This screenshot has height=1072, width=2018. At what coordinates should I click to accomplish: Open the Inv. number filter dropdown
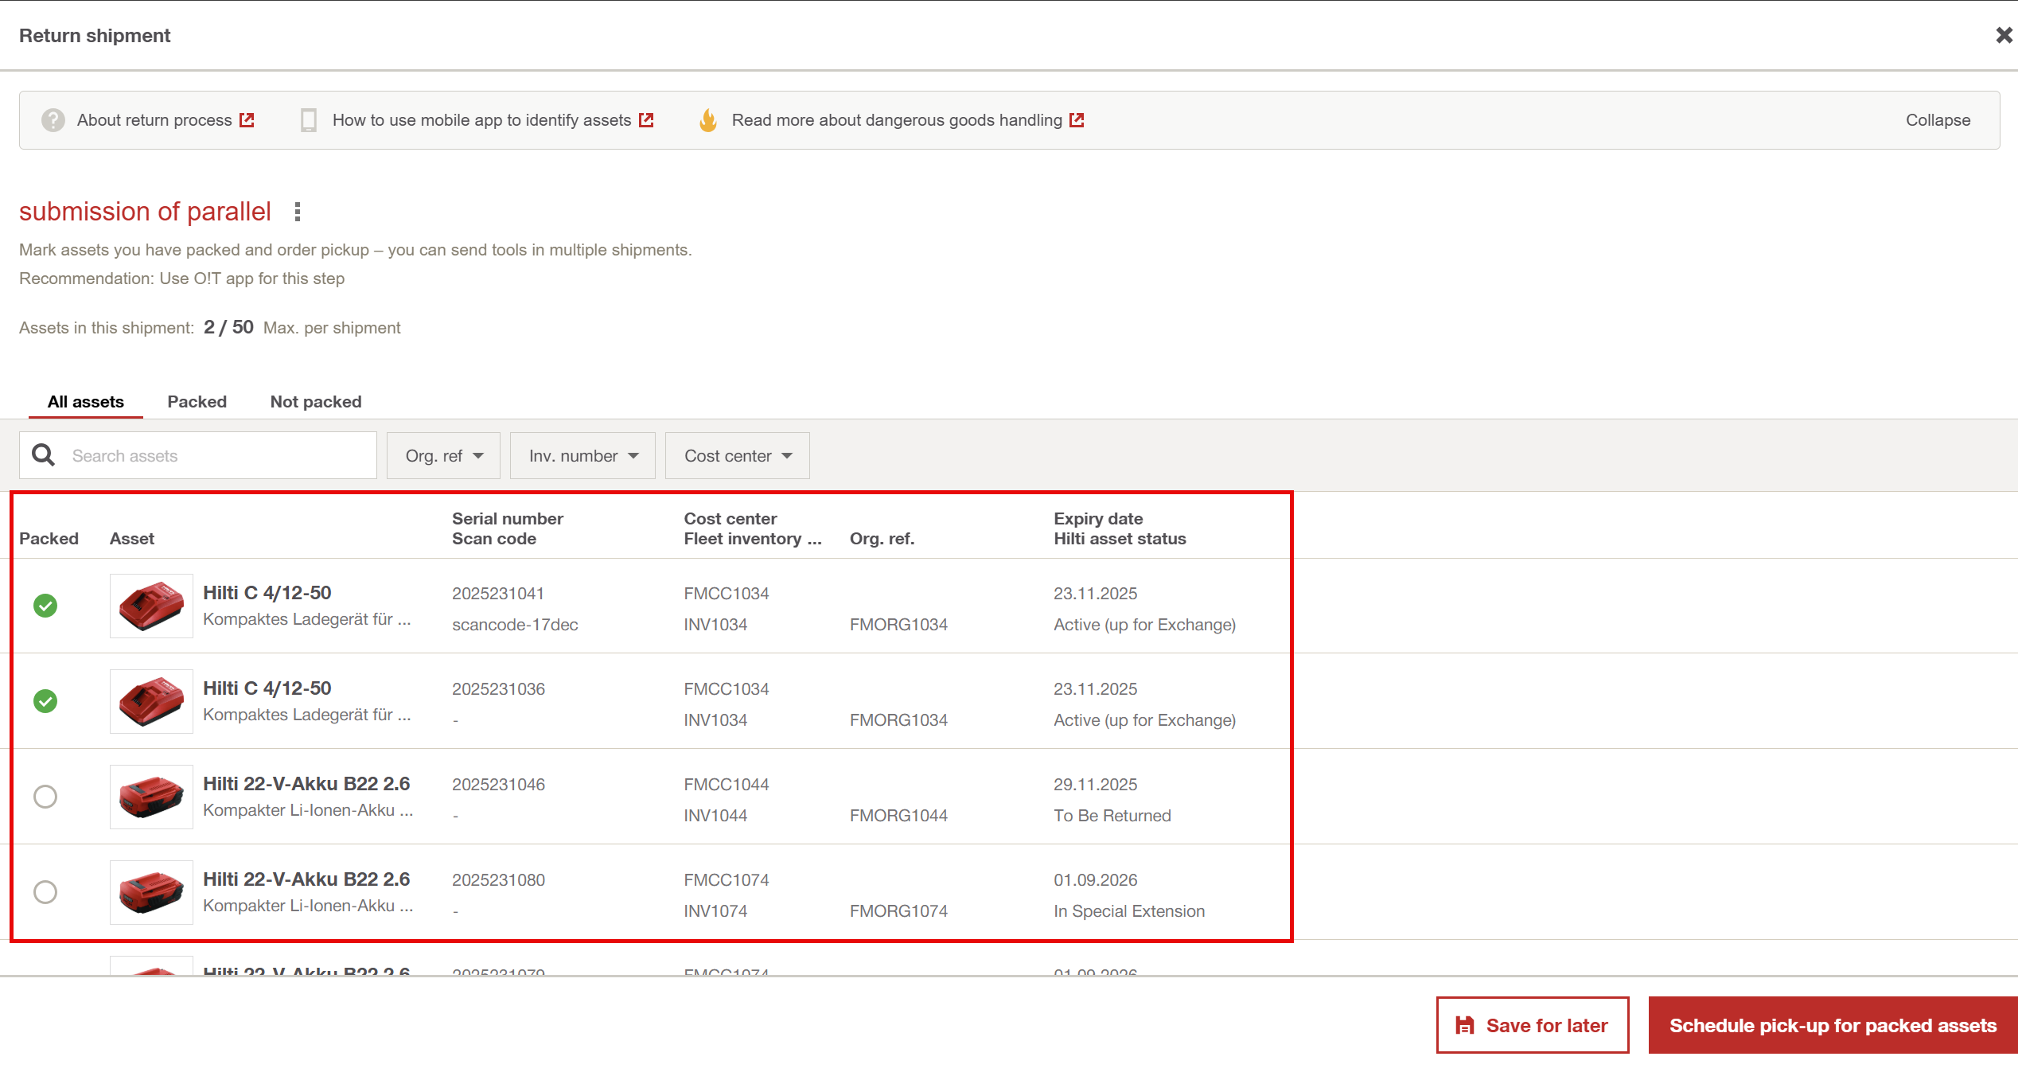[x=582, y=456]
